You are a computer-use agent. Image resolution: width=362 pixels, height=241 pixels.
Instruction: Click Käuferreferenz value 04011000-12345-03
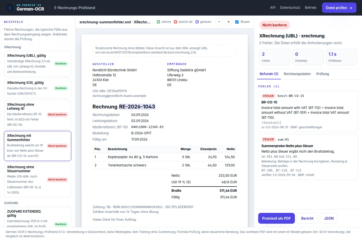[x=147, y=127]
